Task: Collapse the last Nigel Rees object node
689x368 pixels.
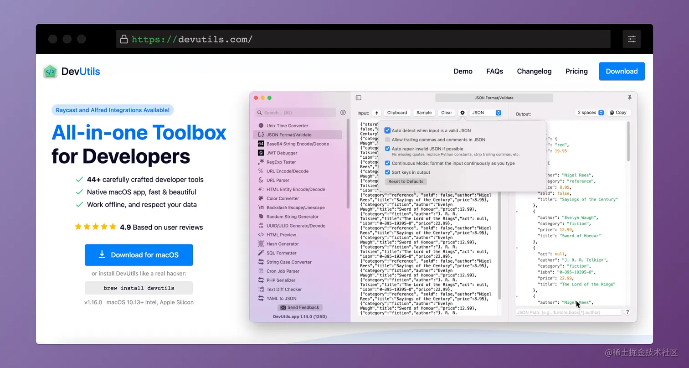Action: 517,296
